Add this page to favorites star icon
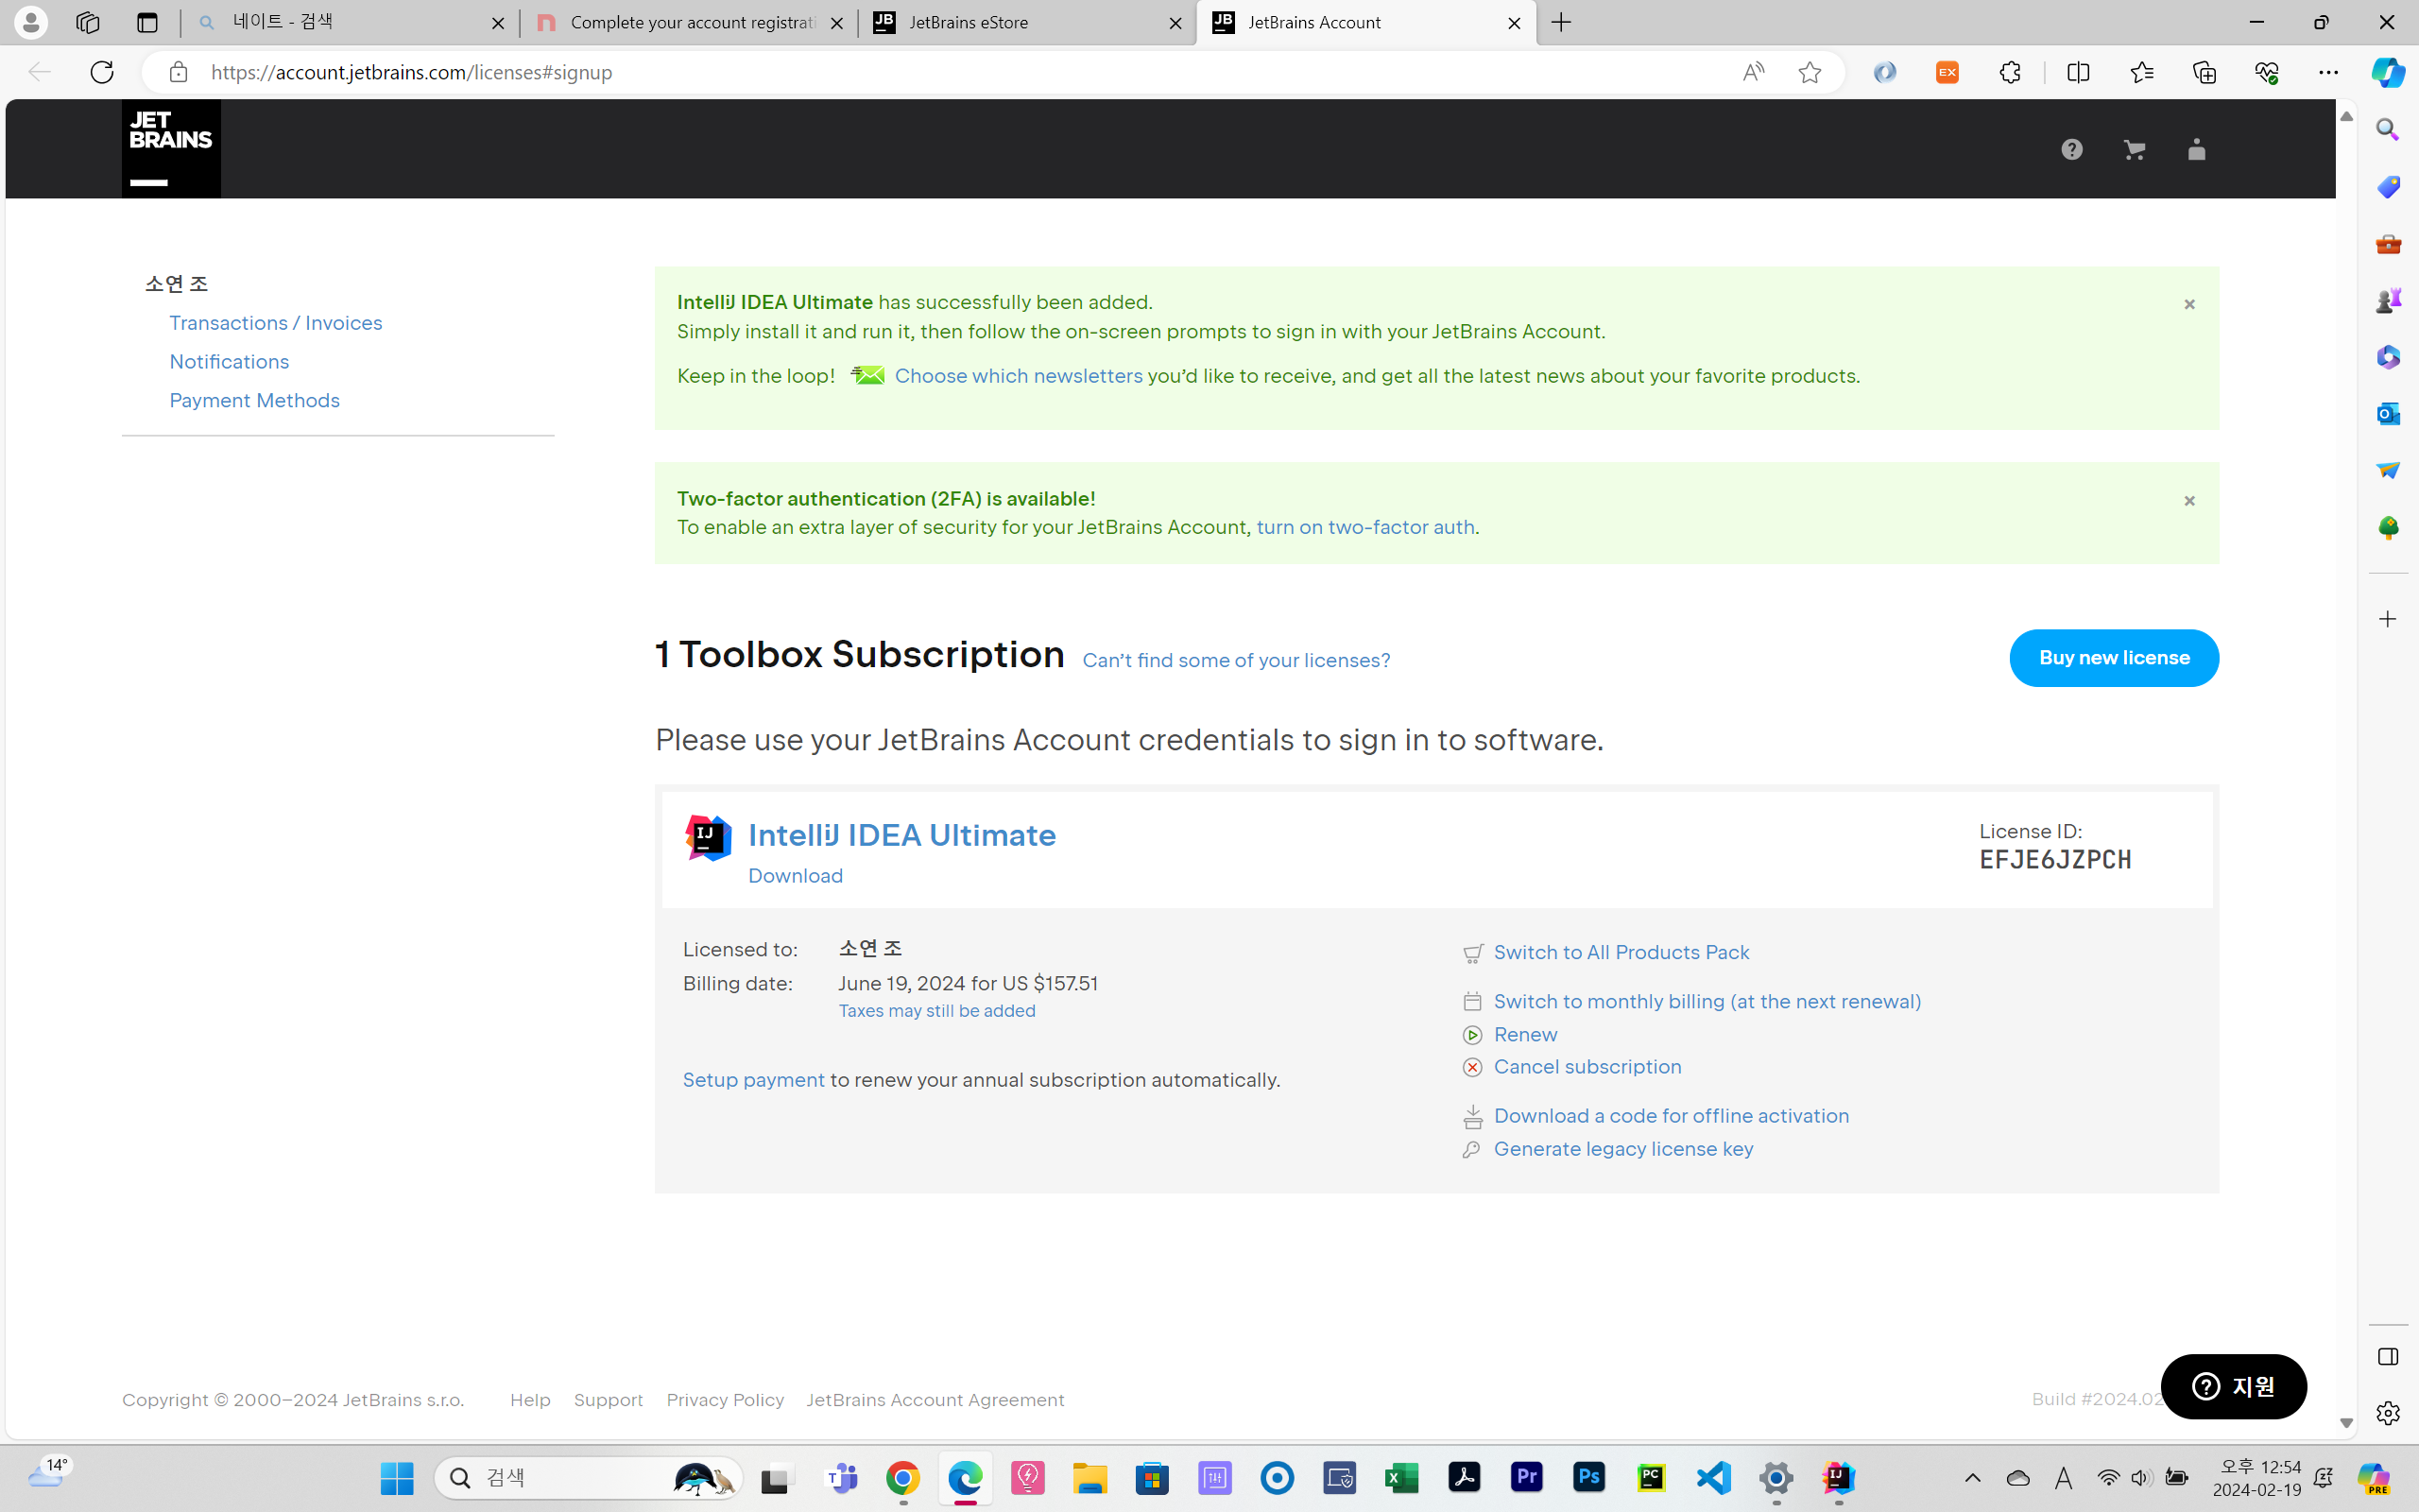This screenshot has width=2419, height=1512. click(1810, 72)
